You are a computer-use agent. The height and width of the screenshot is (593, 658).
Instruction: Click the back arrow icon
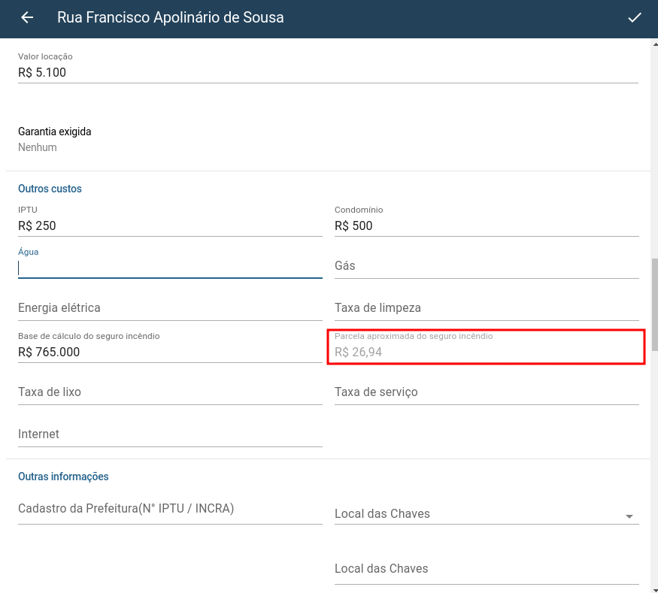(x=27, y=17)
